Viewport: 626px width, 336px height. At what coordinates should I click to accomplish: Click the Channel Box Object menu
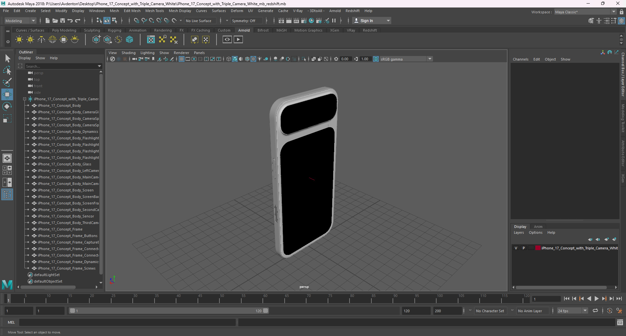tap(550, 59)
